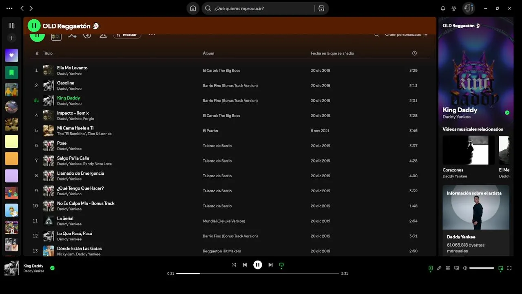The image size is (522, 294).
Task: Sort by Álbum column header
Action: pyautogui.click(x=208, y=53)
